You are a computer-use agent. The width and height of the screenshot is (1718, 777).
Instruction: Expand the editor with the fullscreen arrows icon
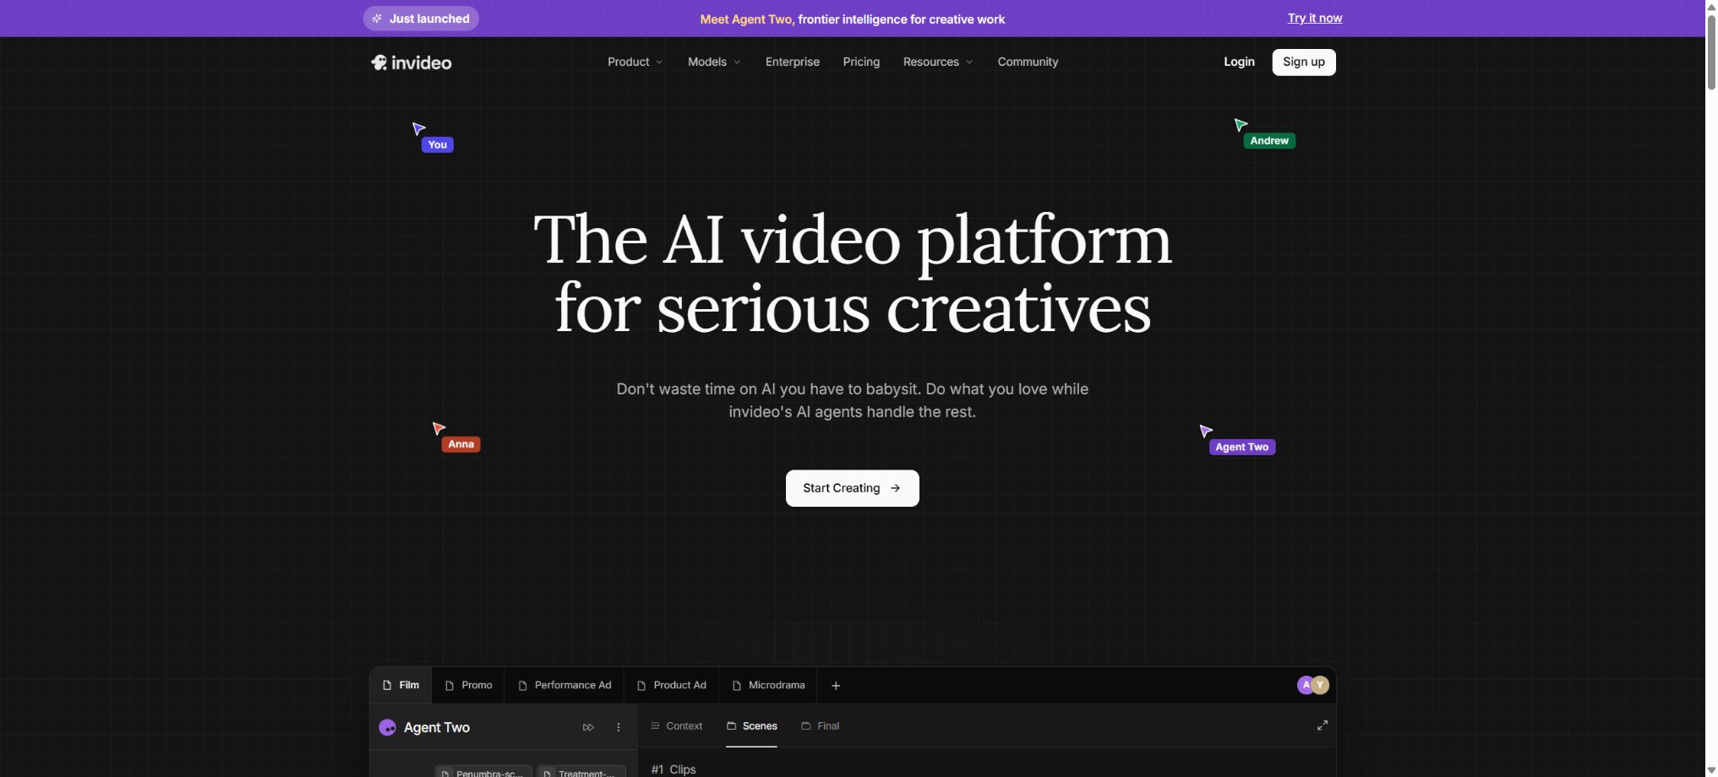1323,725
